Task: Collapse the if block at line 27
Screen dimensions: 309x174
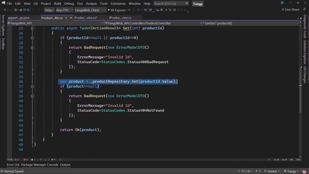Action: [x=32, y=38]
